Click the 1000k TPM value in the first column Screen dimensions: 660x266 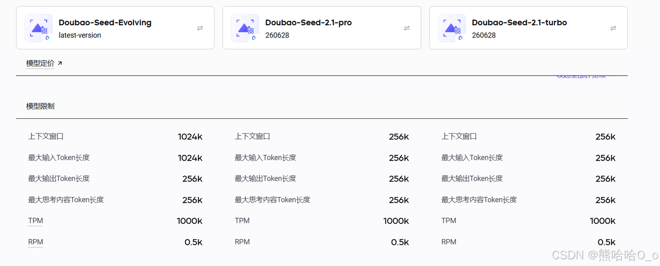(190, 221)
